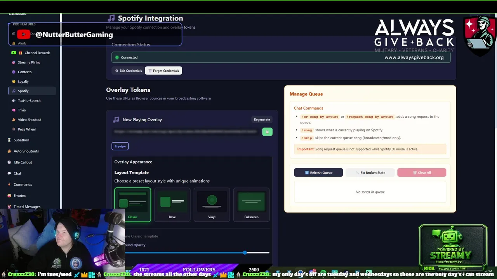
Task: Click the blurred overlay URL field
Action: click(x=186, y=132)
